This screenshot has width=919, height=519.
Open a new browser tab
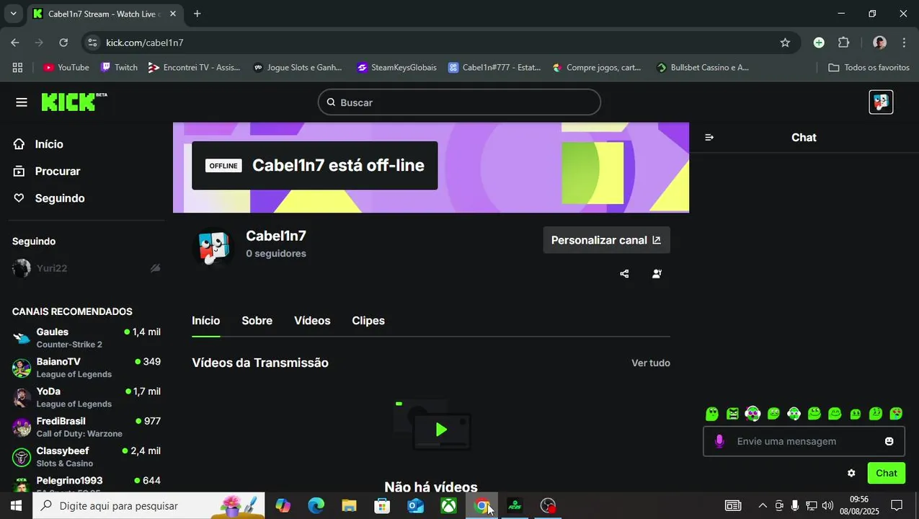click(x=197, y=14)
